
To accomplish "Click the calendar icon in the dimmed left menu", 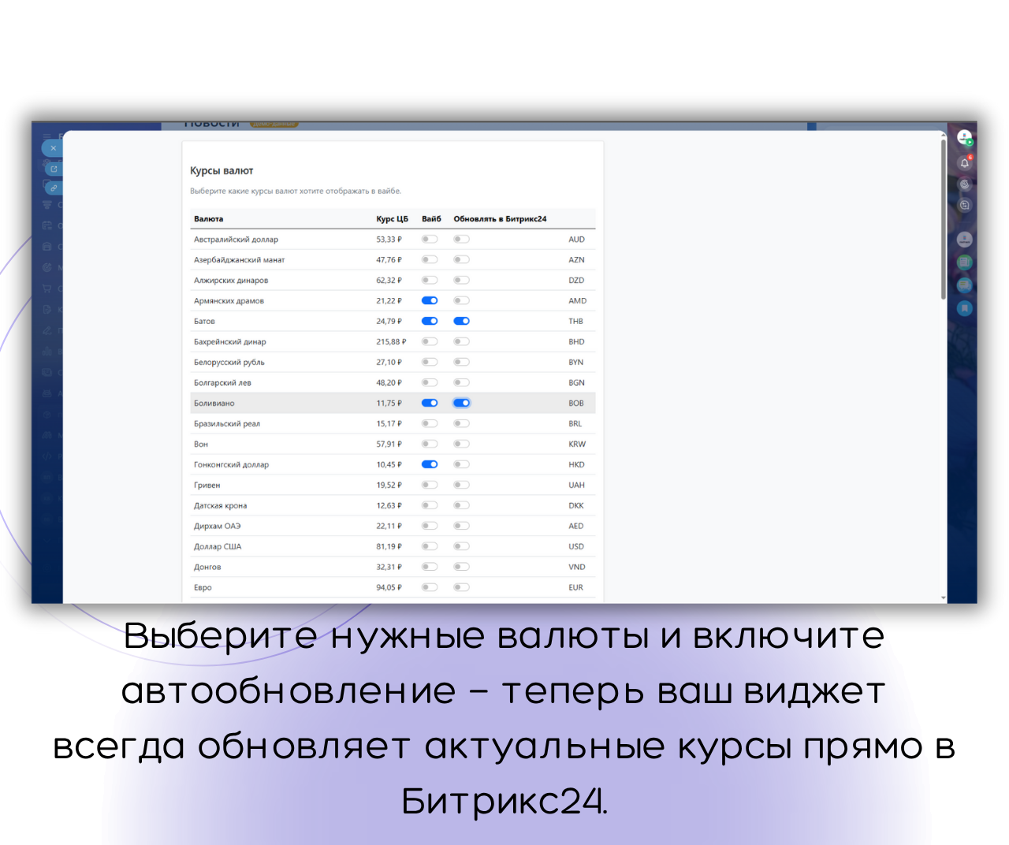I will pos(47,225).
